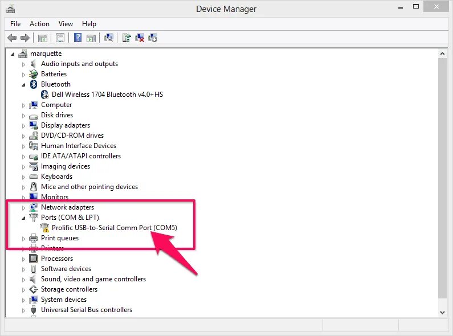The height and width of the screenshot is (336, 453).
Task: Update driver software toolbar icon
Action: [x=126, y=38]
